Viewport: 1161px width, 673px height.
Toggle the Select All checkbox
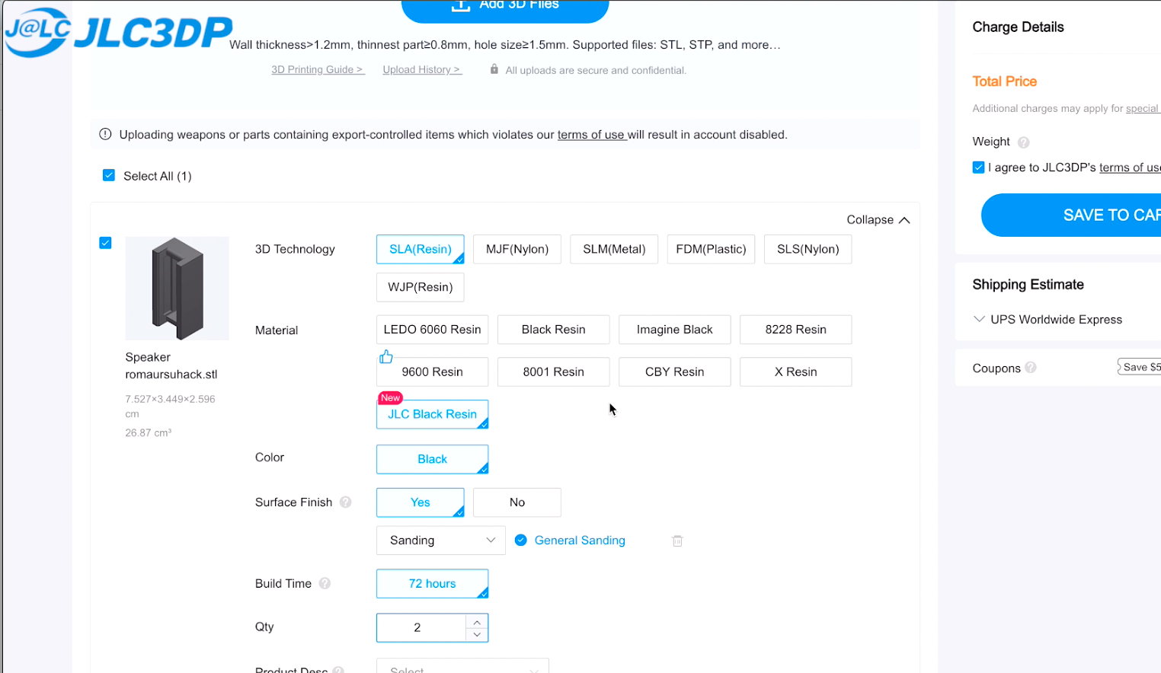click(109, 176)
